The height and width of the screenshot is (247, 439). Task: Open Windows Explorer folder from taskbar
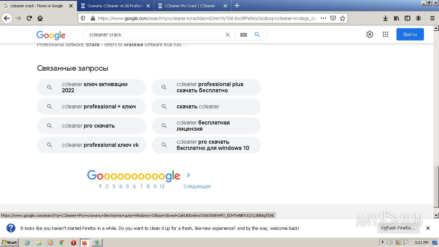[x=39, y=243]
